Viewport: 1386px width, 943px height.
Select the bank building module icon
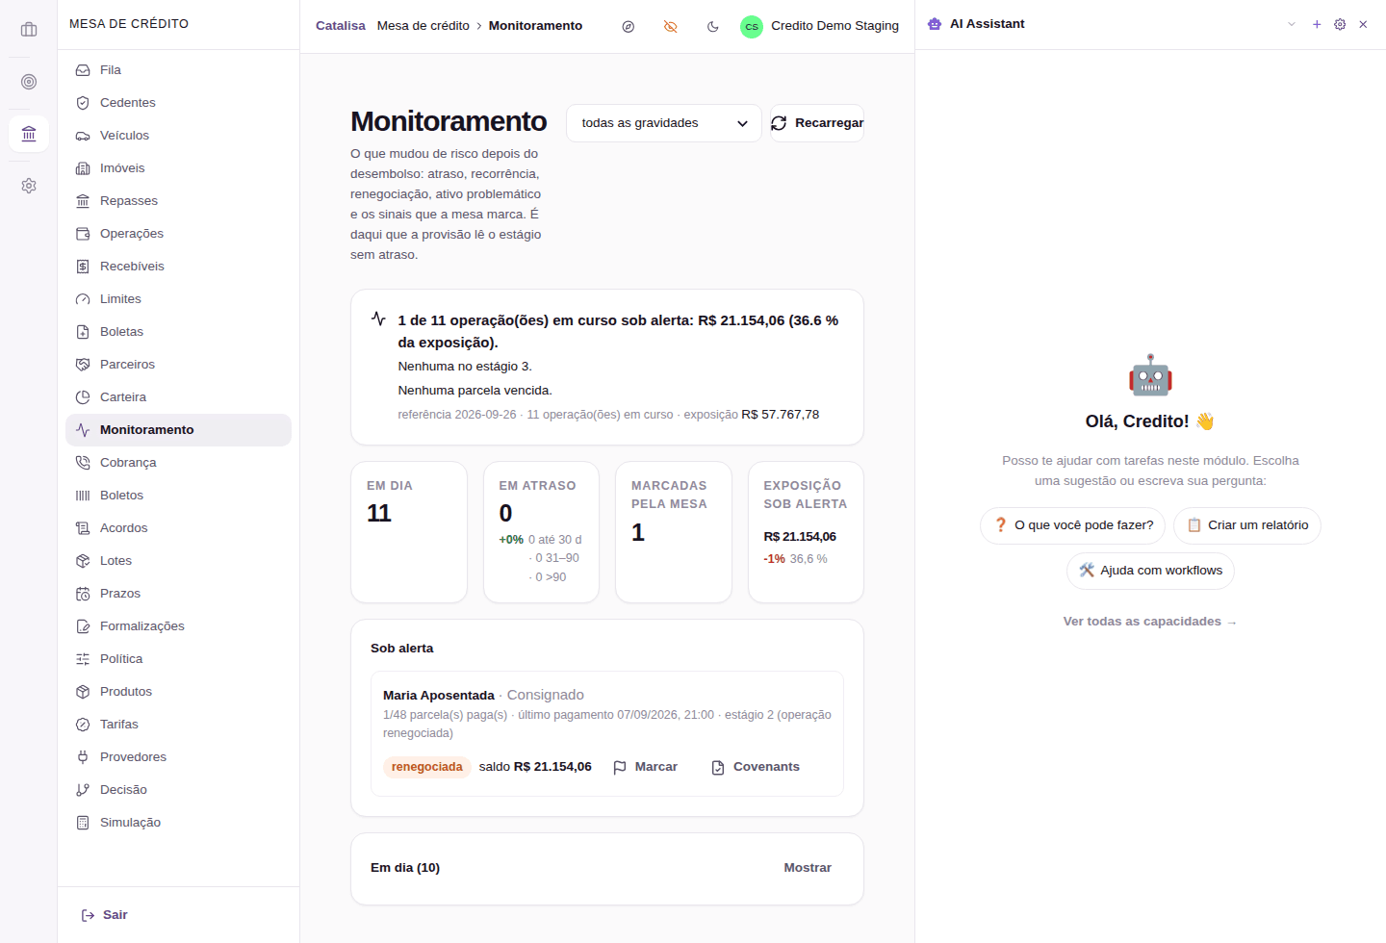point(29,134)
